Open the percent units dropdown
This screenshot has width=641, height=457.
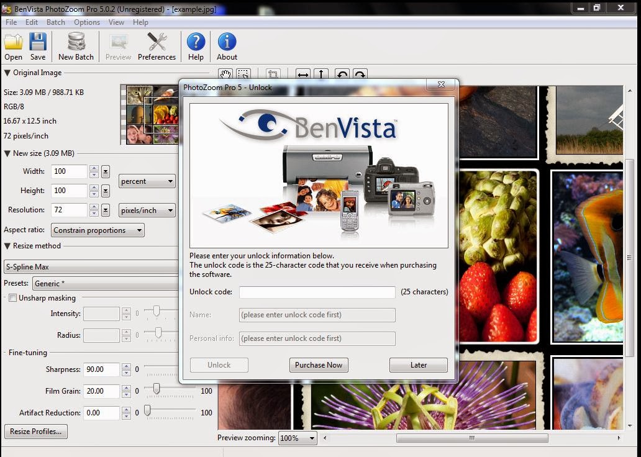click(147, 181)
